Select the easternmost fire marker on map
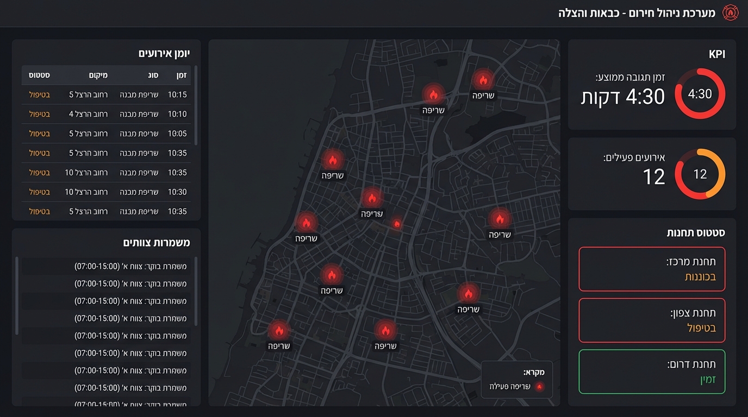748x417 pixels. click(x=500, y=219)
